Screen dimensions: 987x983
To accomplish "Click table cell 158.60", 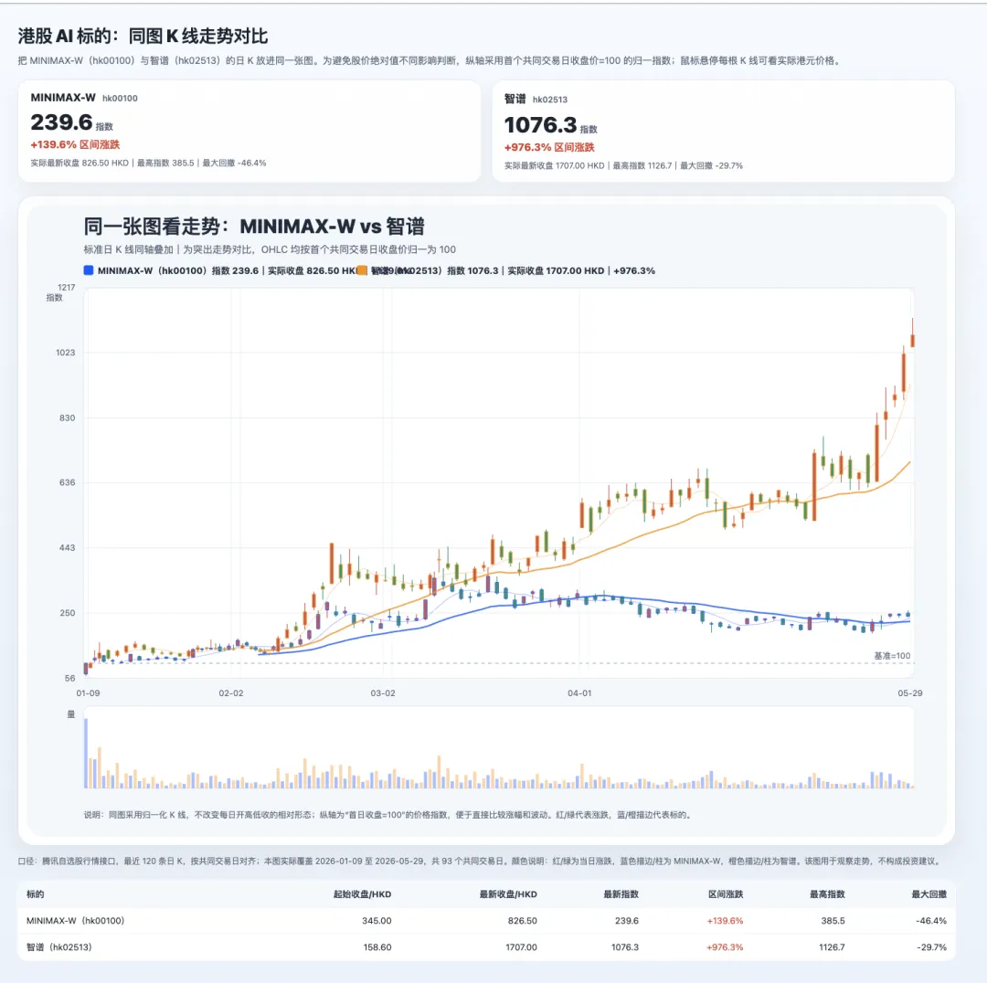I will pyautogui.click(x=377, y=947).
